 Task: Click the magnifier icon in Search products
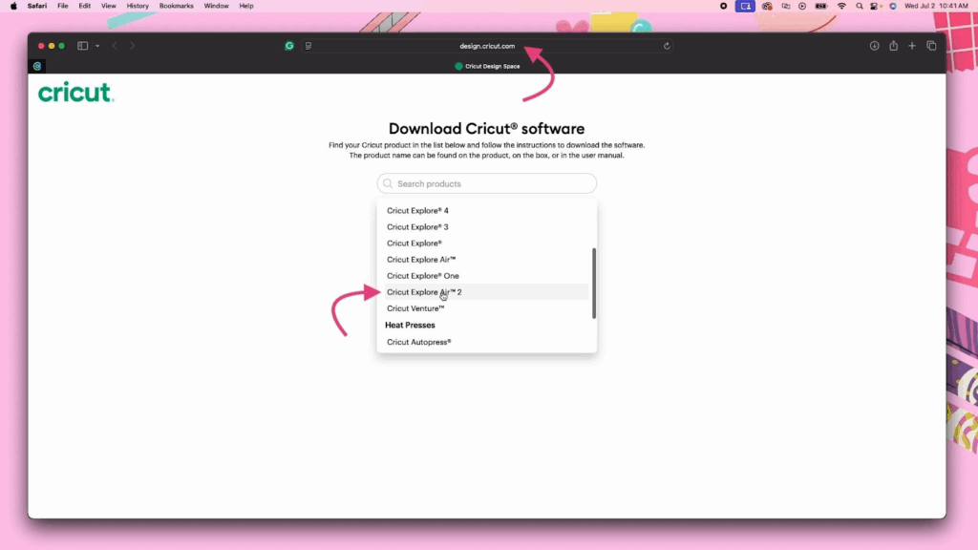(388, 183)
